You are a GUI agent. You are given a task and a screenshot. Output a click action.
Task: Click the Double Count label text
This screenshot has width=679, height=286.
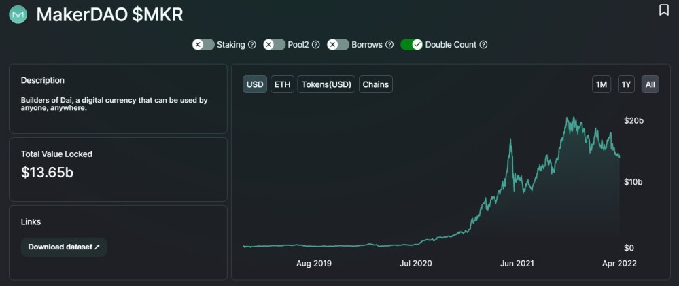(451, 45)
